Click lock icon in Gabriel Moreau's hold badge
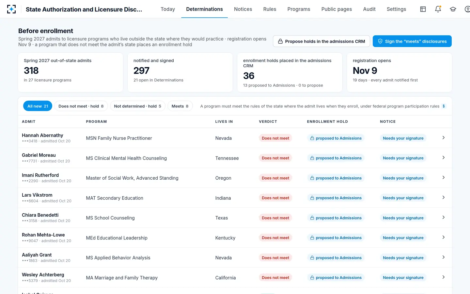This screenshot has height=294, width=470. tap(312, 158)
